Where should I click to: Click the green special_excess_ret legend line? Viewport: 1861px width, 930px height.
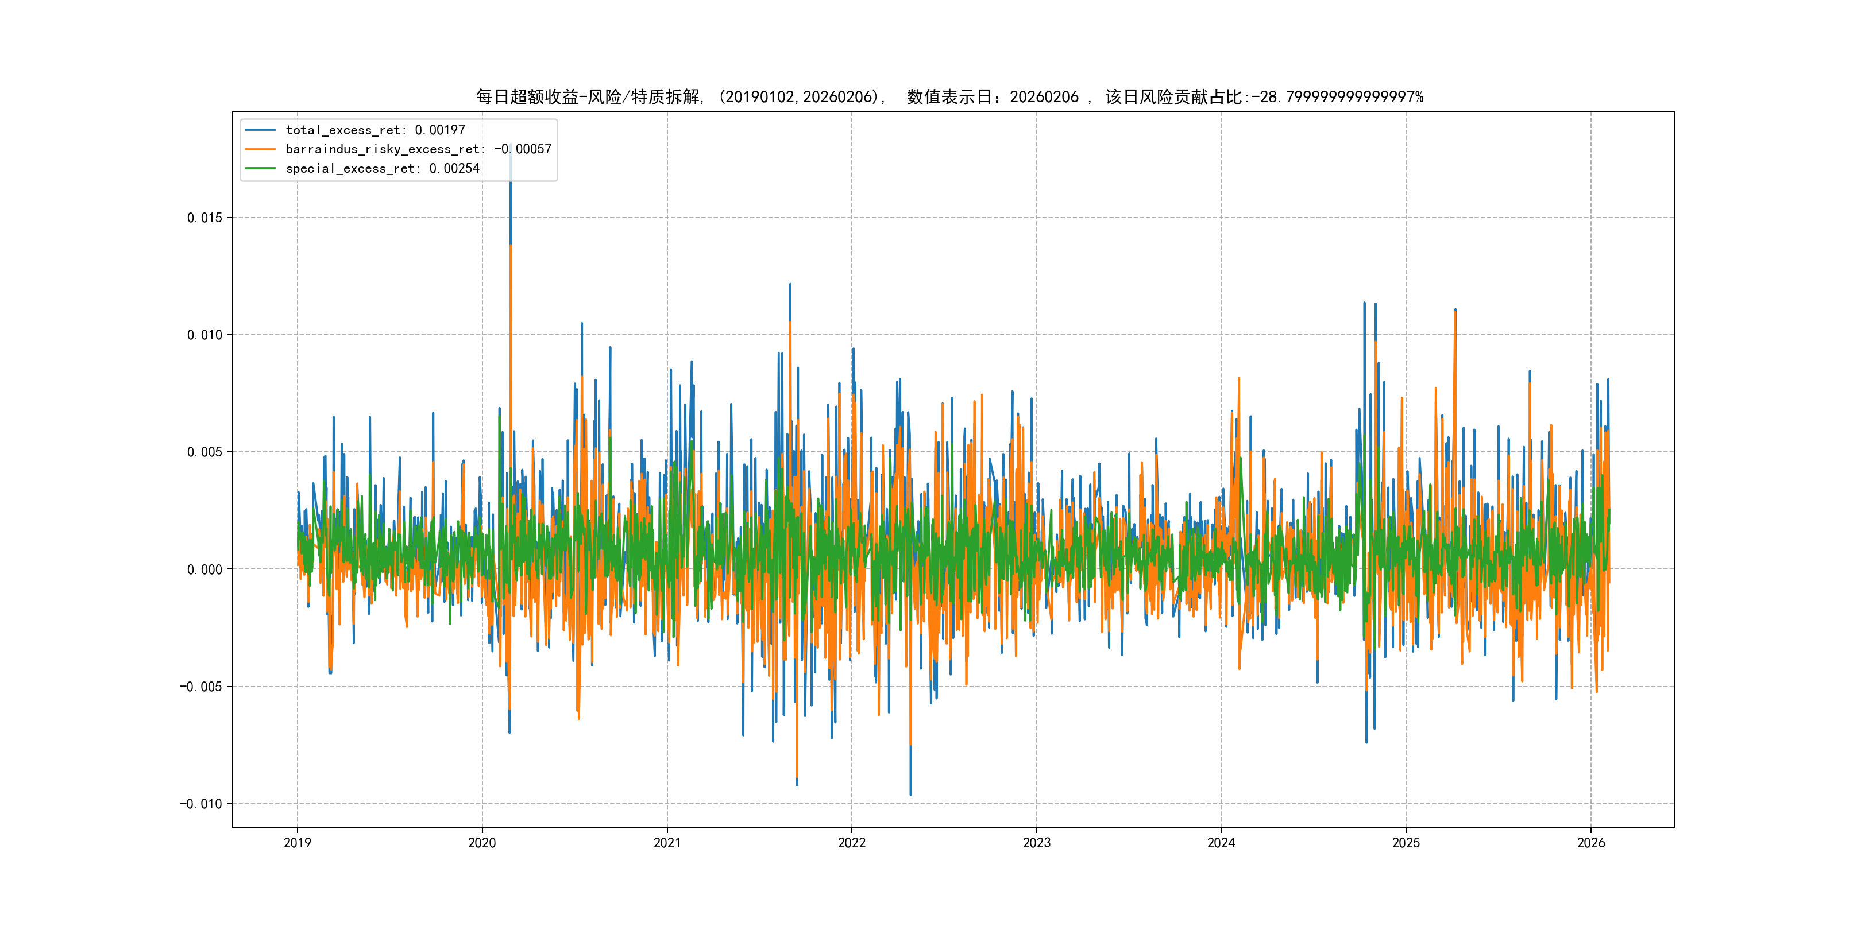[260, 168]
